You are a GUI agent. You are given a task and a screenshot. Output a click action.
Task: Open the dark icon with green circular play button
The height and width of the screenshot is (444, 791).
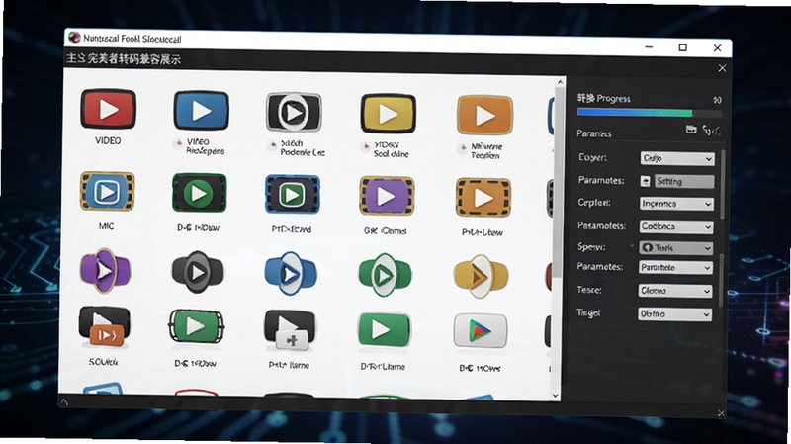[199, 193]
